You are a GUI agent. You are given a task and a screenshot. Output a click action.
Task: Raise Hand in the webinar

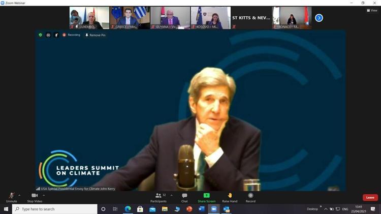tap(230, 197)
